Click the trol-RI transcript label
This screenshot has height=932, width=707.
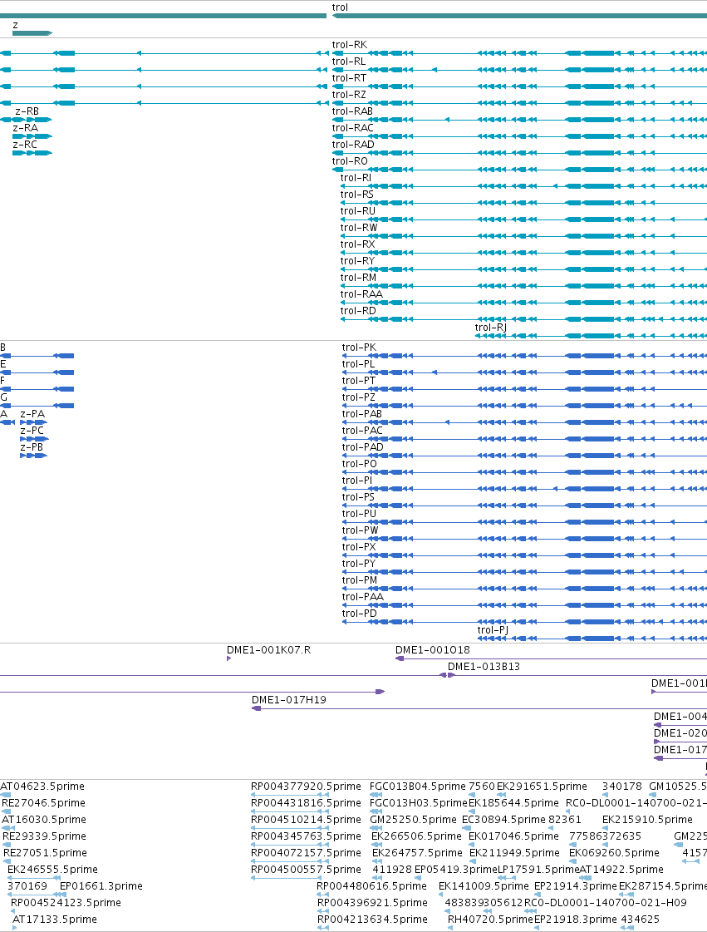pyautogui.click(x=356, y=178)
